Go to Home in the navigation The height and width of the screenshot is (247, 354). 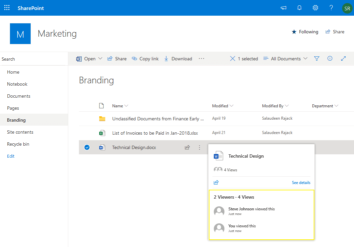pos(13,72)
